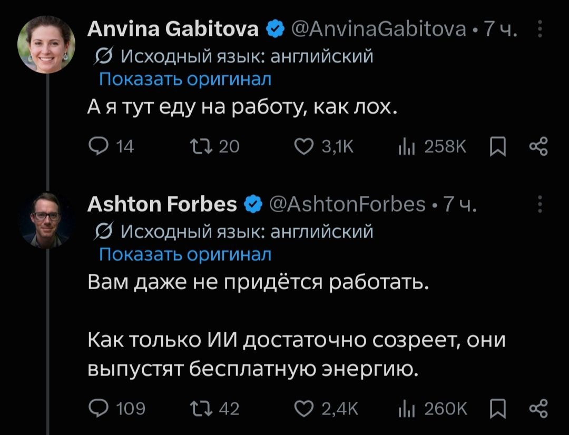Open Ashton Forbes' profile picture
This screenshot has width=569, height=435.
[46, 220]
